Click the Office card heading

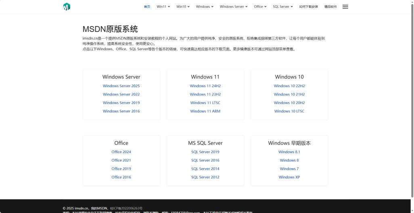121,143
